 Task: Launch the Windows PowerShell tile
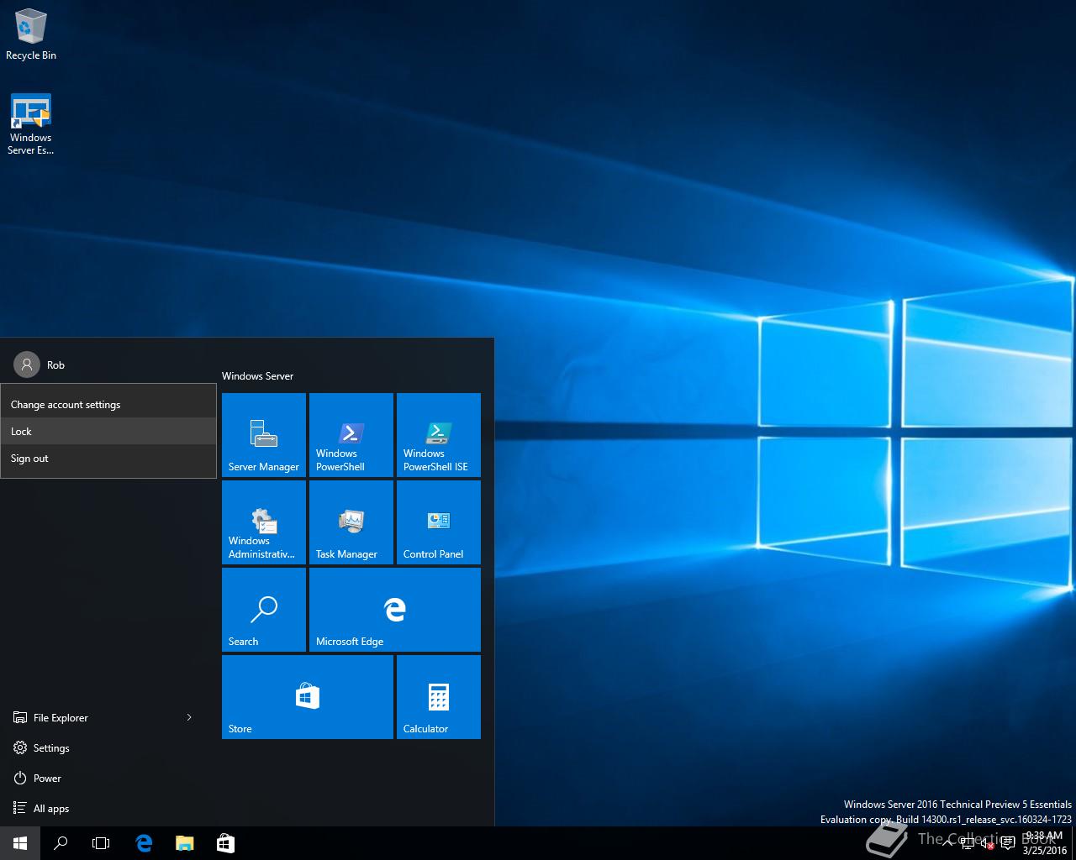(351, 435)
